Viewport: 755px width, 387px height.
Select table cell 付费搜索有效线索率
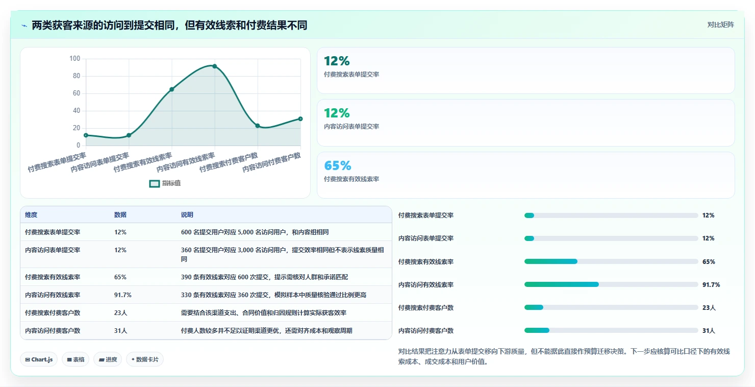click(x=53, y=277)
